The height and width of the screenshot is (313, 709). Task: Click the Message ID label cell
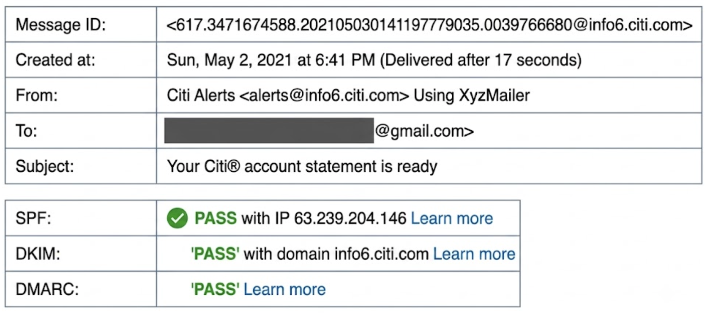click(x=81, y=24)
